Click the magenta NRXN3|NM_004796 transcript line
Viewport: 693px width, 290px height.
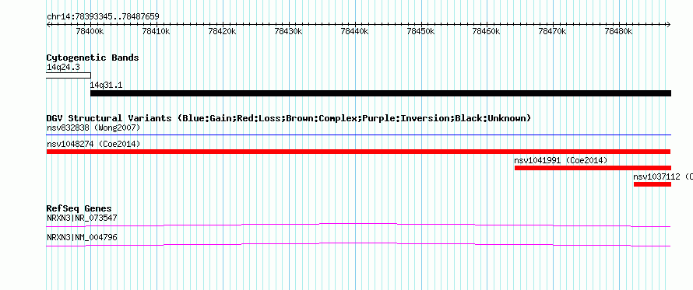358,243
